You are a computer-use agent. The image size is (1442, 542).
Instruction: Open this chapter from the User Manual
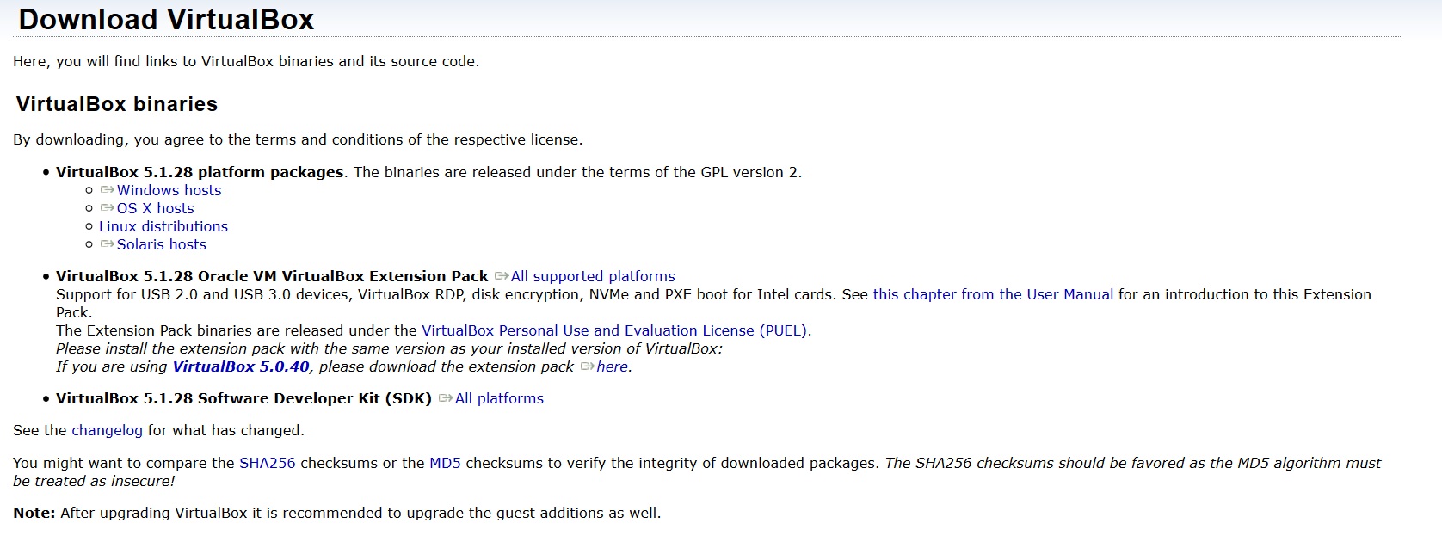993,294
